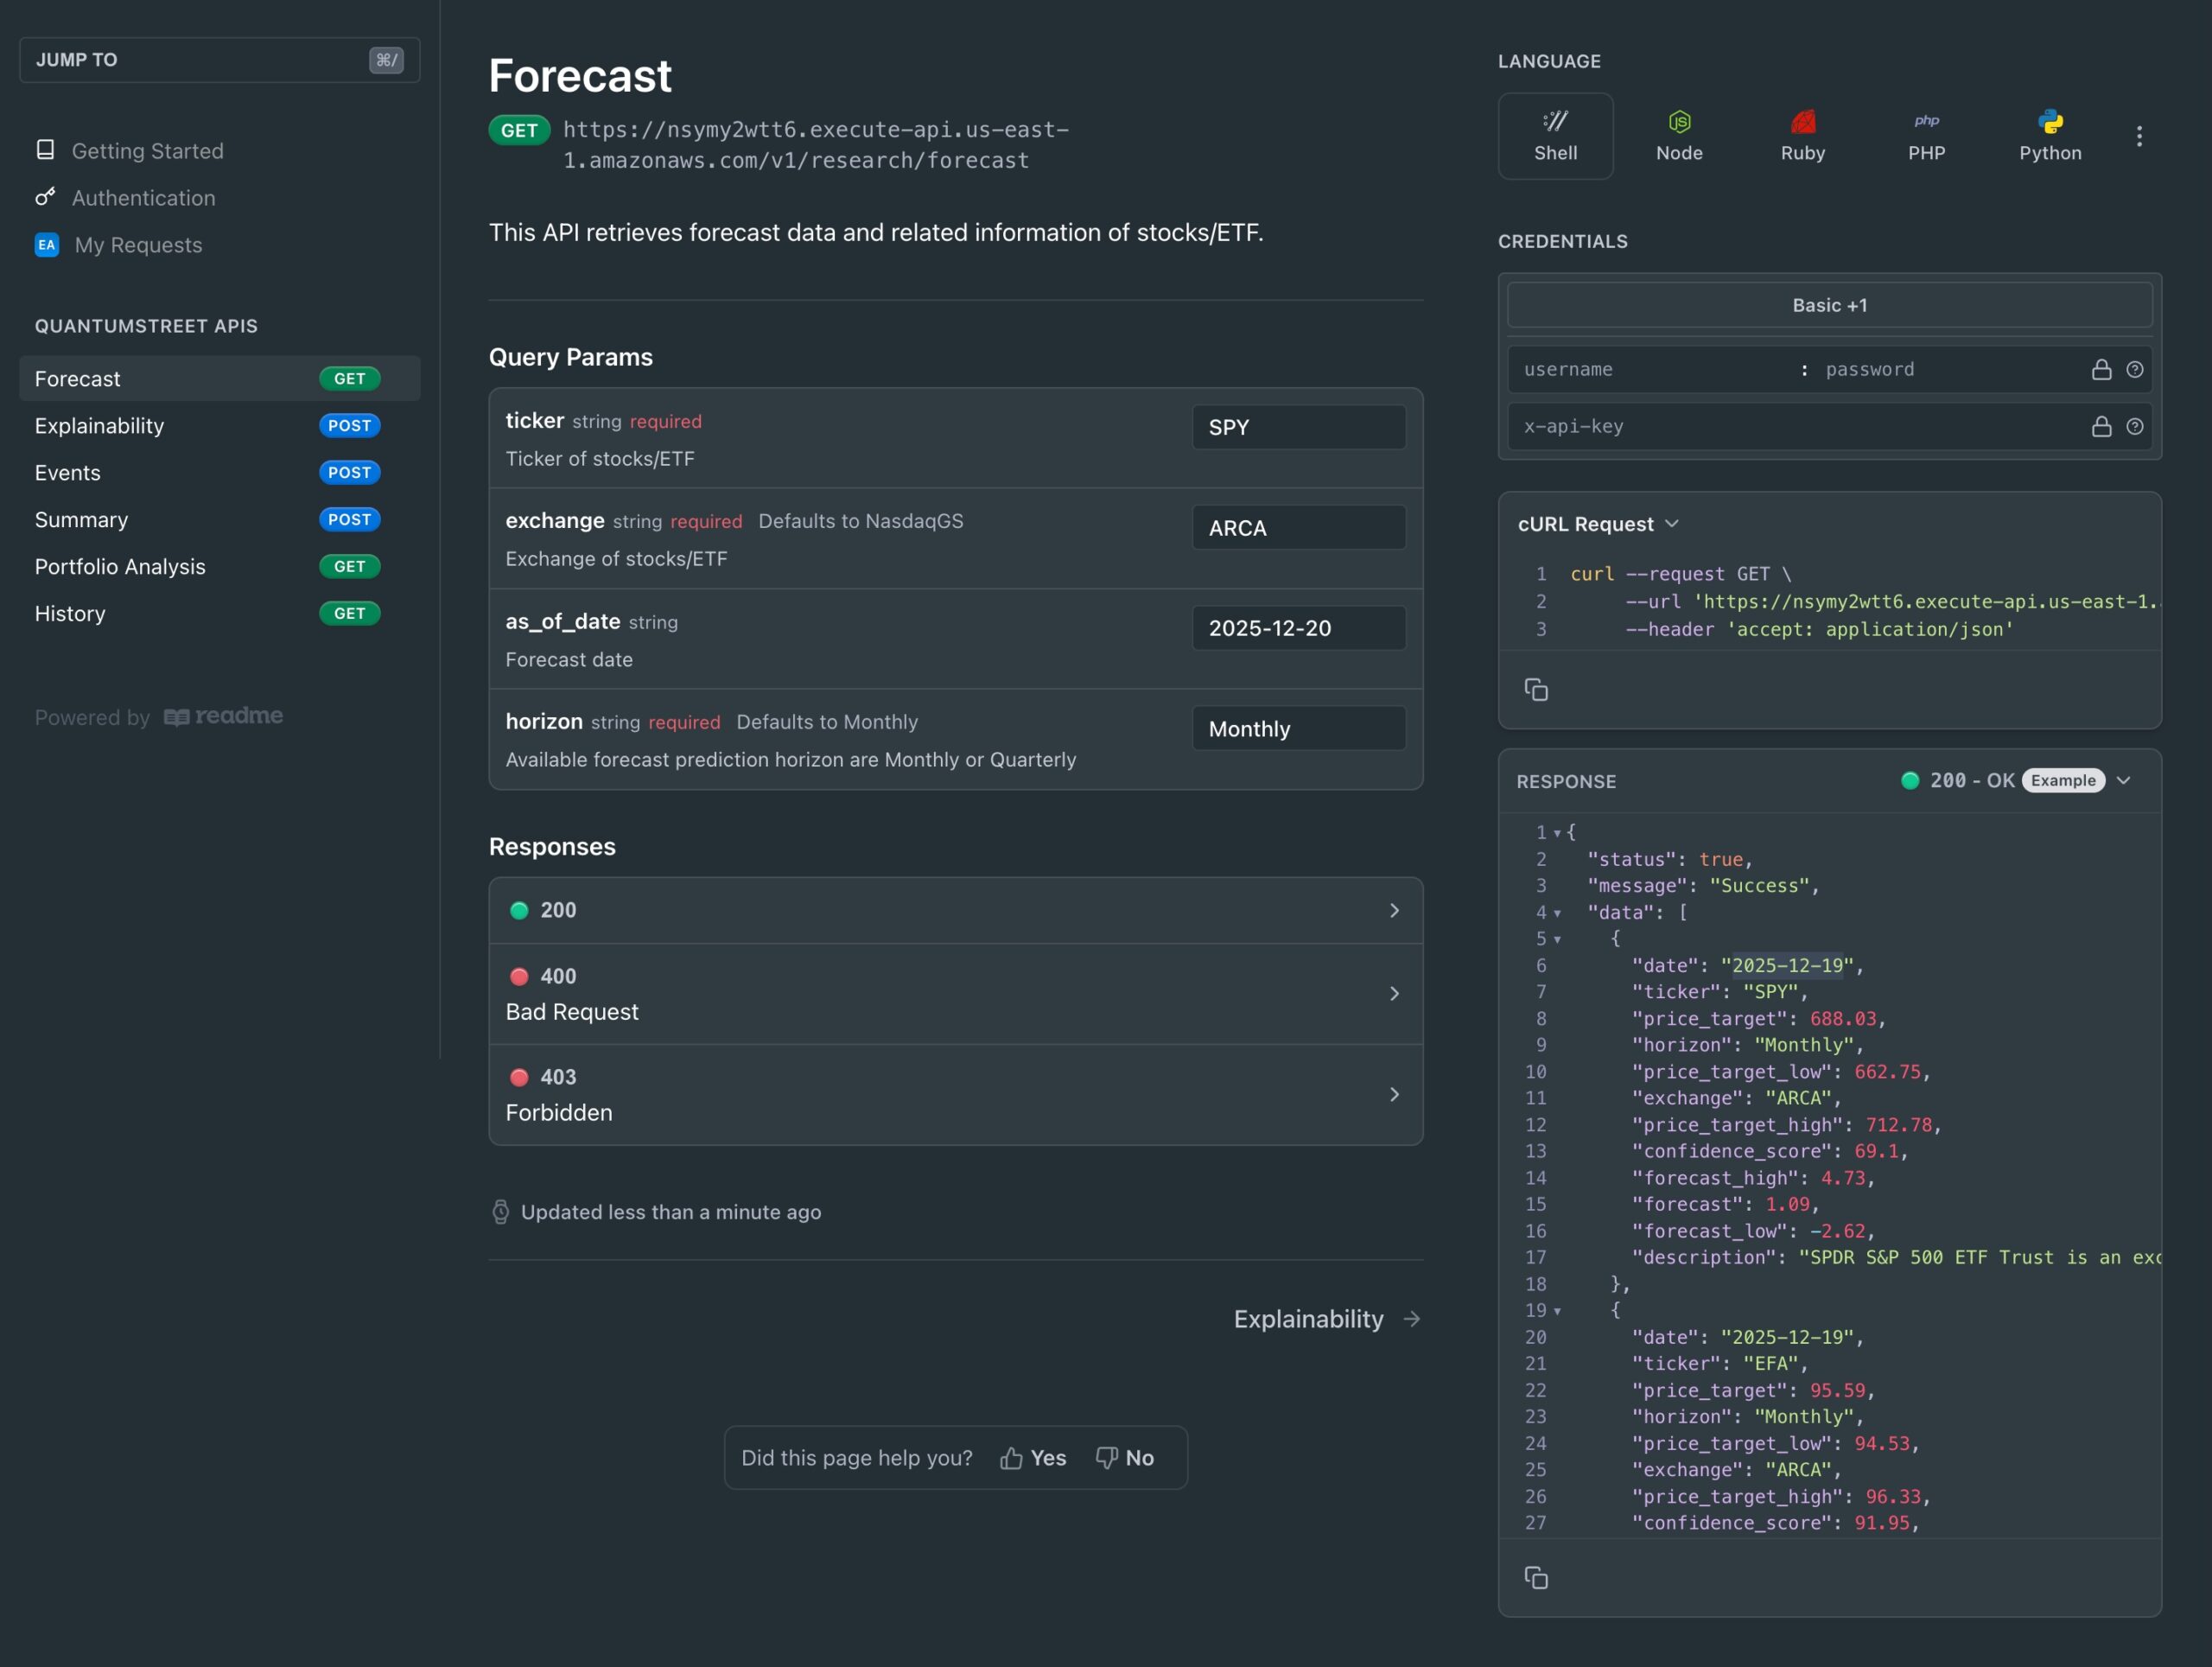The image size is (2212, 1667).
Task: Open the more-languages three-dot menu
Action: [x=2139, y=136]
